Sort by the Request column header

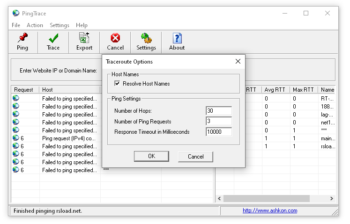[25, 90]
